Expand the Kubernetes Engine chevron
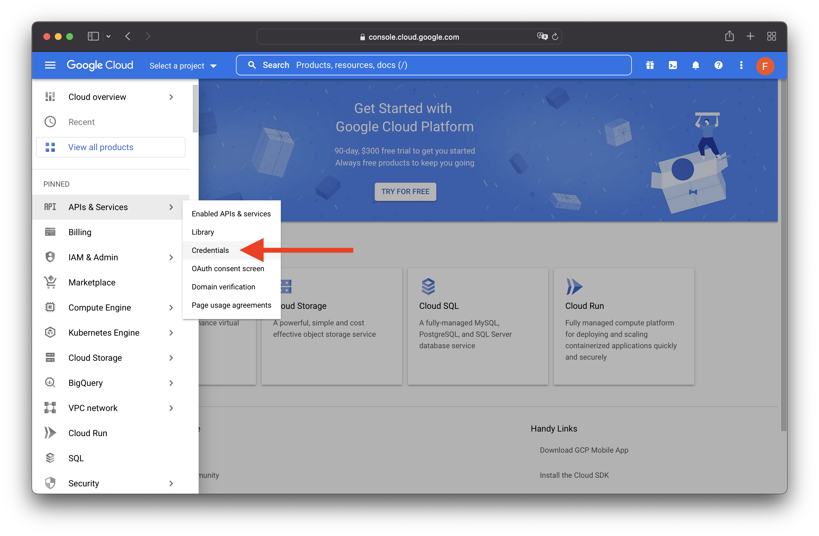Viewport: 819px width, 536px height. [x=171, y=333]
